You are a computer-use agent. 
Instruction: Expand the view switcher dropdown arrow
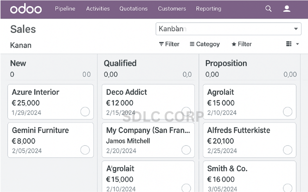click(297, 44)
